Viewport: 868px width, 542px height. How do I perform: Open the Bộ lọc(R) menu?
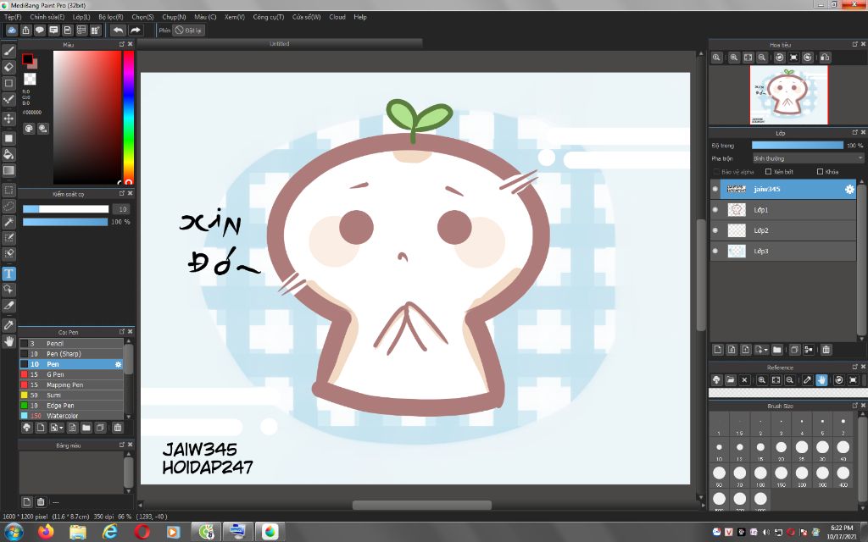coord(111,17)
